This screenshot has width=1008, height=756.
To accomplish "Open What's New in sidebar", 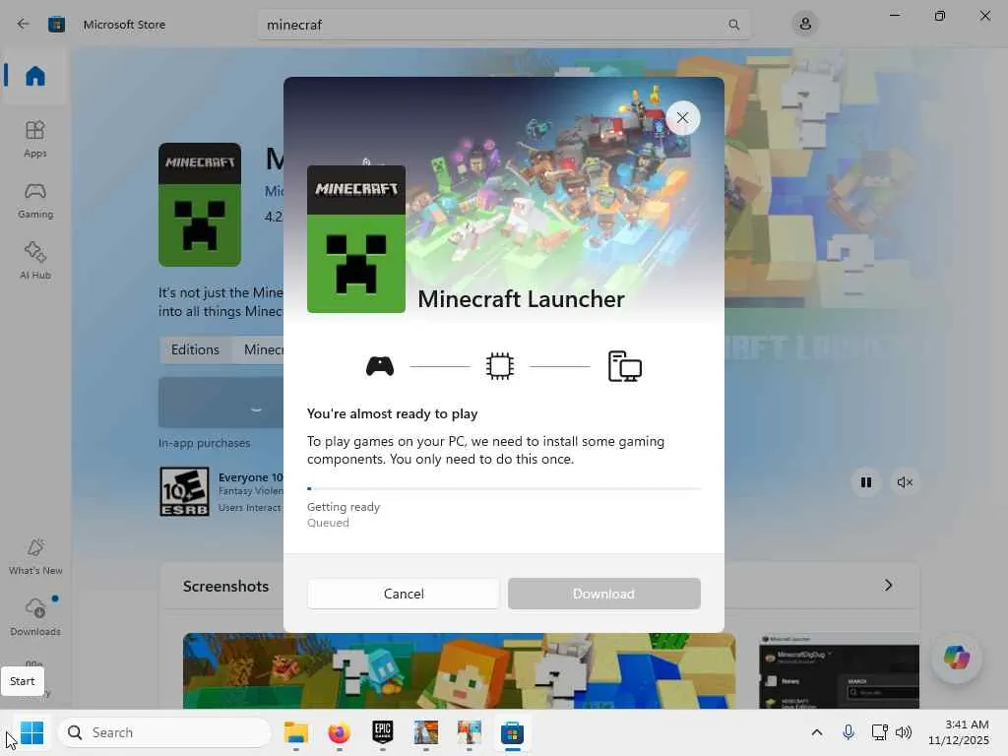I will [35, 556].
